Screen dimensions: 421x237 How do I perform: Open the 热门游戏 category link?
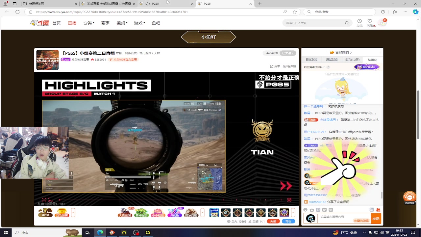click(145, 53)
